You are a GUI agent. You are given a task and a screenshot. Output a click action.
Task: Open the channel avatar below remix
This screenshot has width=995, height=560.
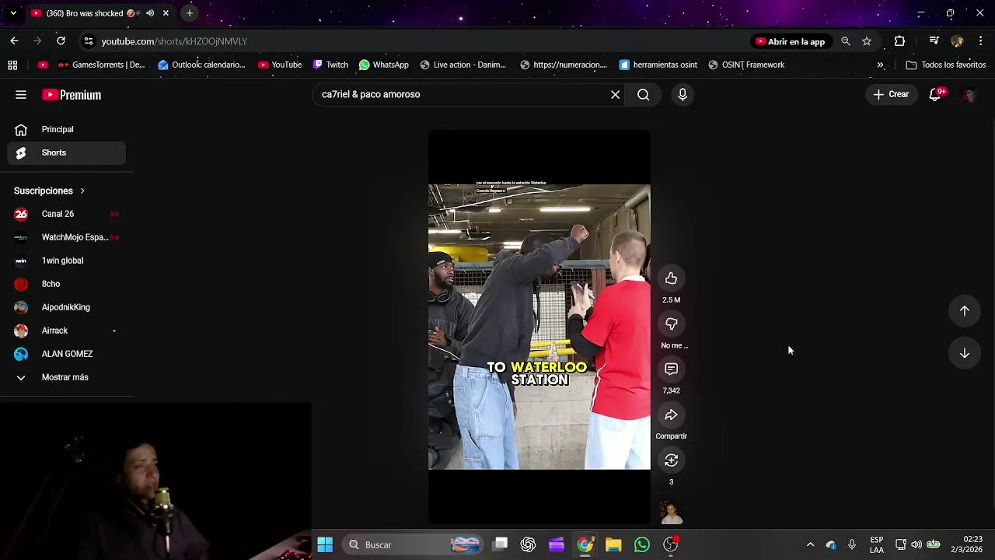[x=671, y=513]
